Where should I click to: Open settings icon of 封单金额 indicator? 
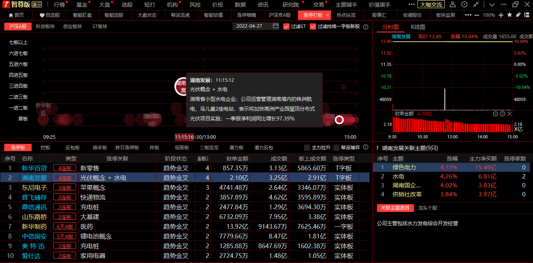click(x=496, y=114)
